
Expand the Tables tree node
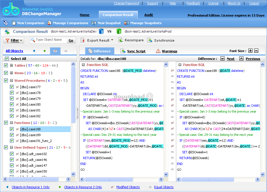[x=11, y=65]
